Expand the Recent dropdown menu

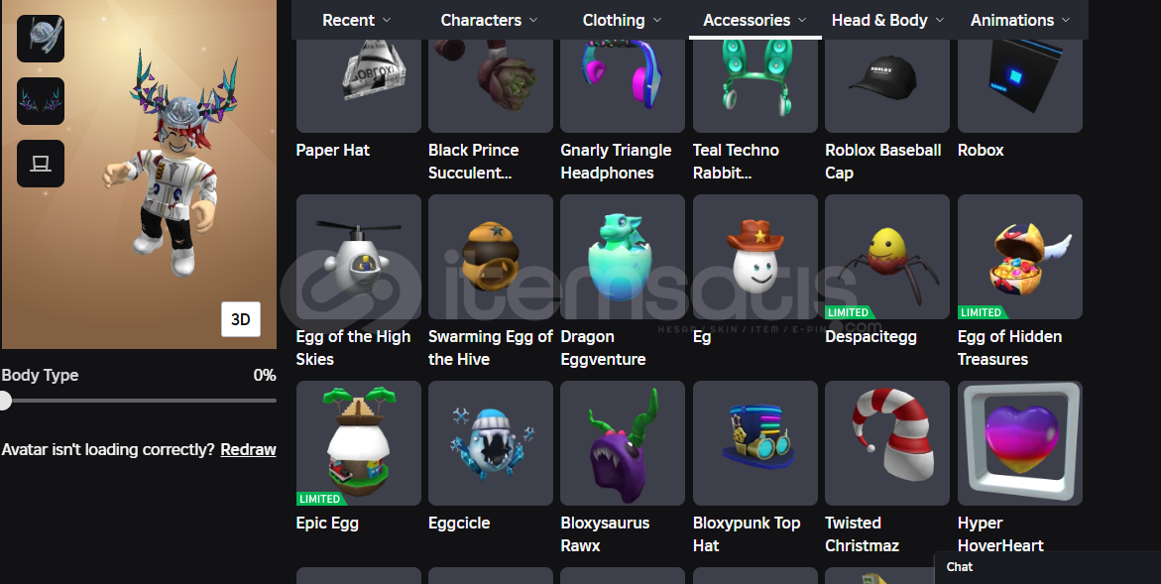coord(356,20)
